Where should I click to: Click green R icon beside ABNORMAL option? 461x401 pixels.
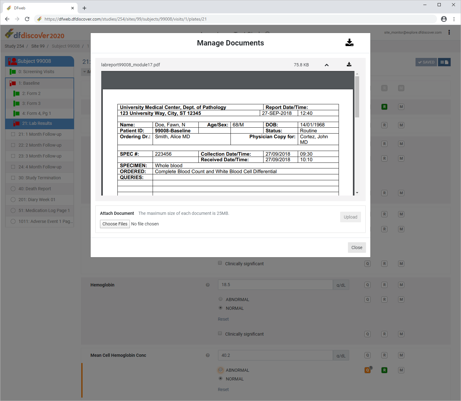[384, 370]
